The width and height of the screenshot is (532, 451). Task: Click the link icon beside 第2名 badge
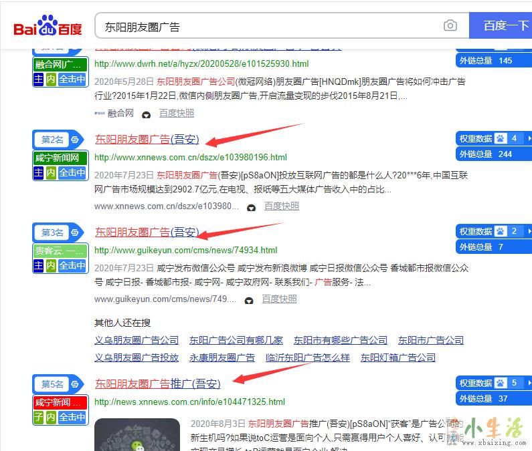pos(76,140)
